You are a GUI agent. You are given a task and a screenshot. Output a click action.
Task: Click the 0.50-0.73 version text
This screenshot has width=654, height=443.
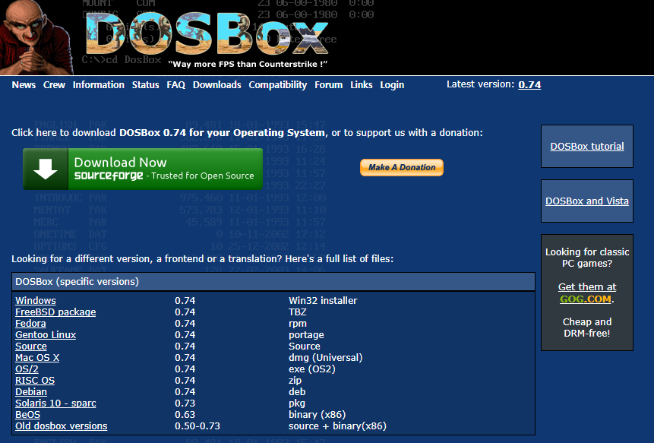197,426
